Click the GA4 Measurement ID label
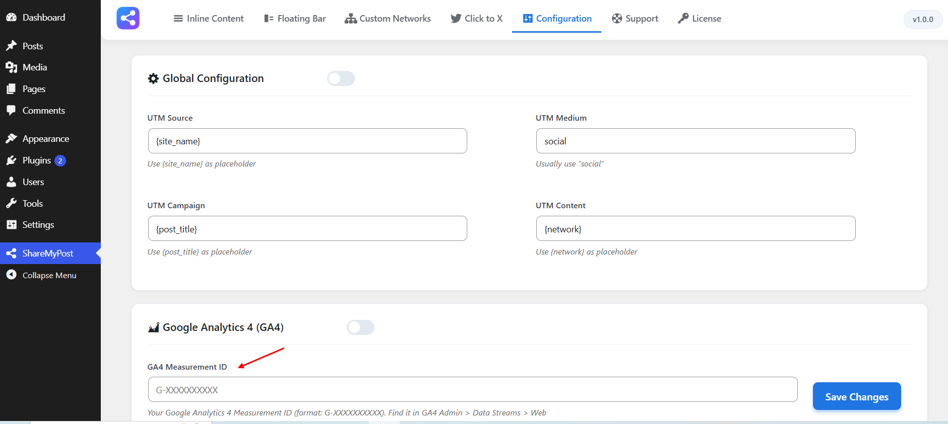This screenshot has height=424, width=948. pos(187,367)
